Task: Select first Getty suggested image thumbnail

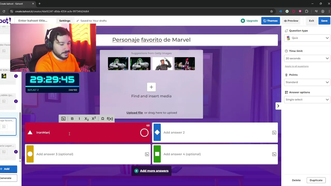Action: tap(118, 64)
